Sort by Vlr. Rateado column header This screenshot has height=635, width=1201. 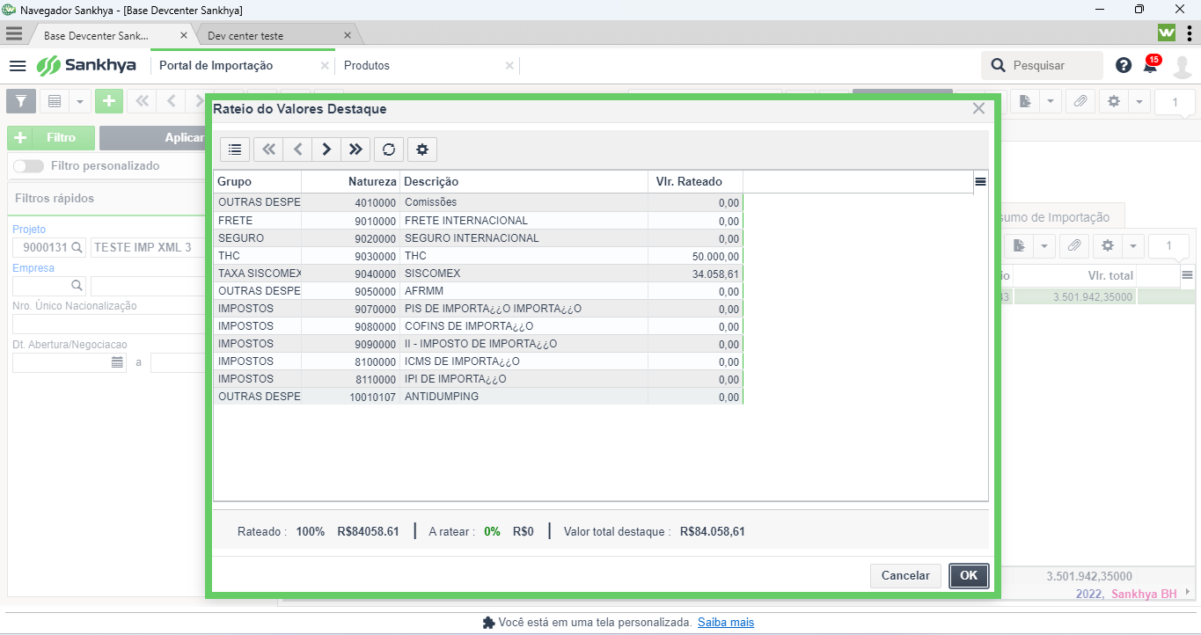pos(696,181)
